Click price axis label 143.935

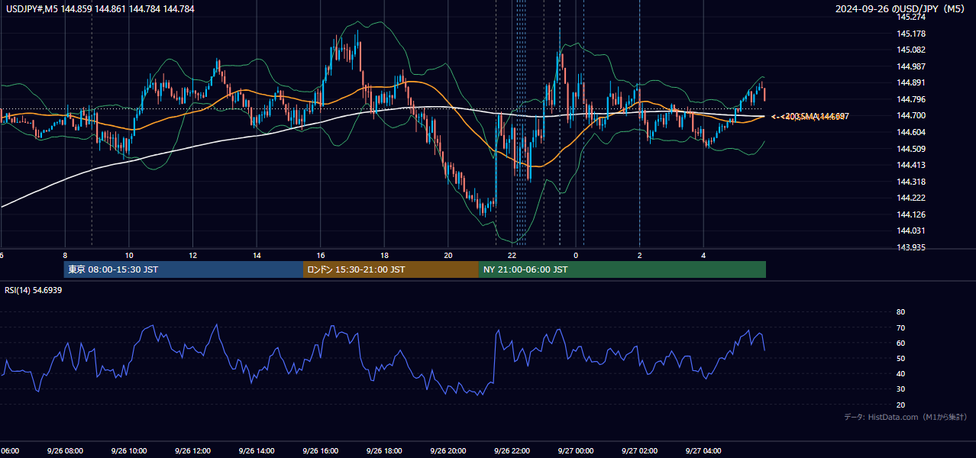(x=911, y=247)
